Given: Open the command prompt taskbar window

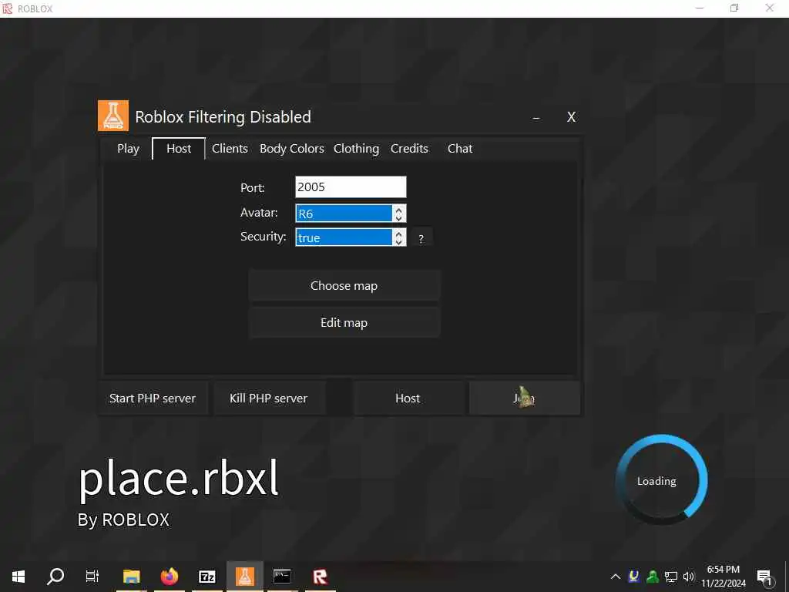Looking at the screenshot, I should point(282,577).
